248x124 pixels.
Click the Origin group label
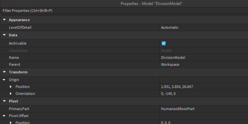pyautogui.click(x=14, y=80)
